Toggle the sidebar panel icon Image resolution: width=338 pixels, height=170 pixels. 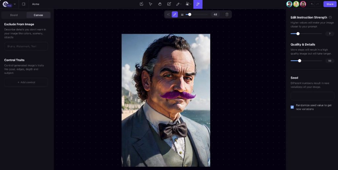[x=23, y=4]
